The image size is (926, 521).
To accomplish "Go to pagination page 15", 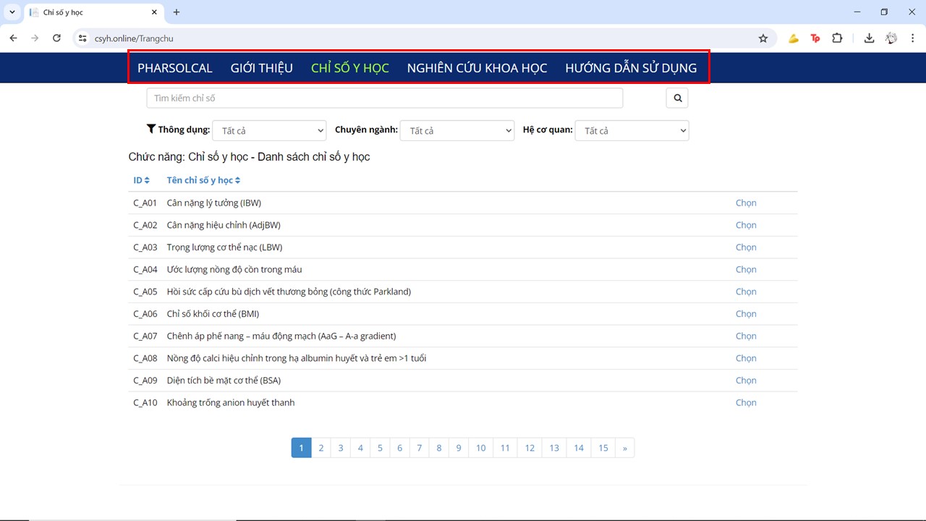I will 603,448.
